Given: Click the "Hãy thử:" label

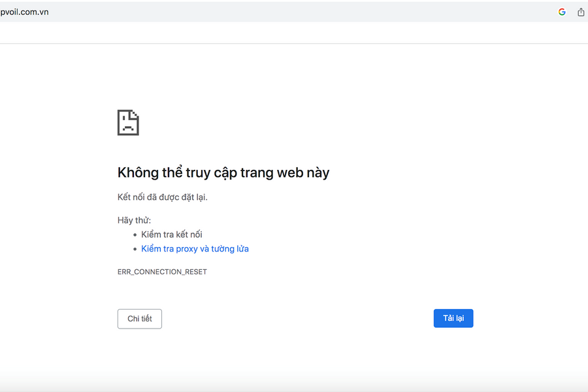Looking at the screenshot, I should [x=134, y=220].
